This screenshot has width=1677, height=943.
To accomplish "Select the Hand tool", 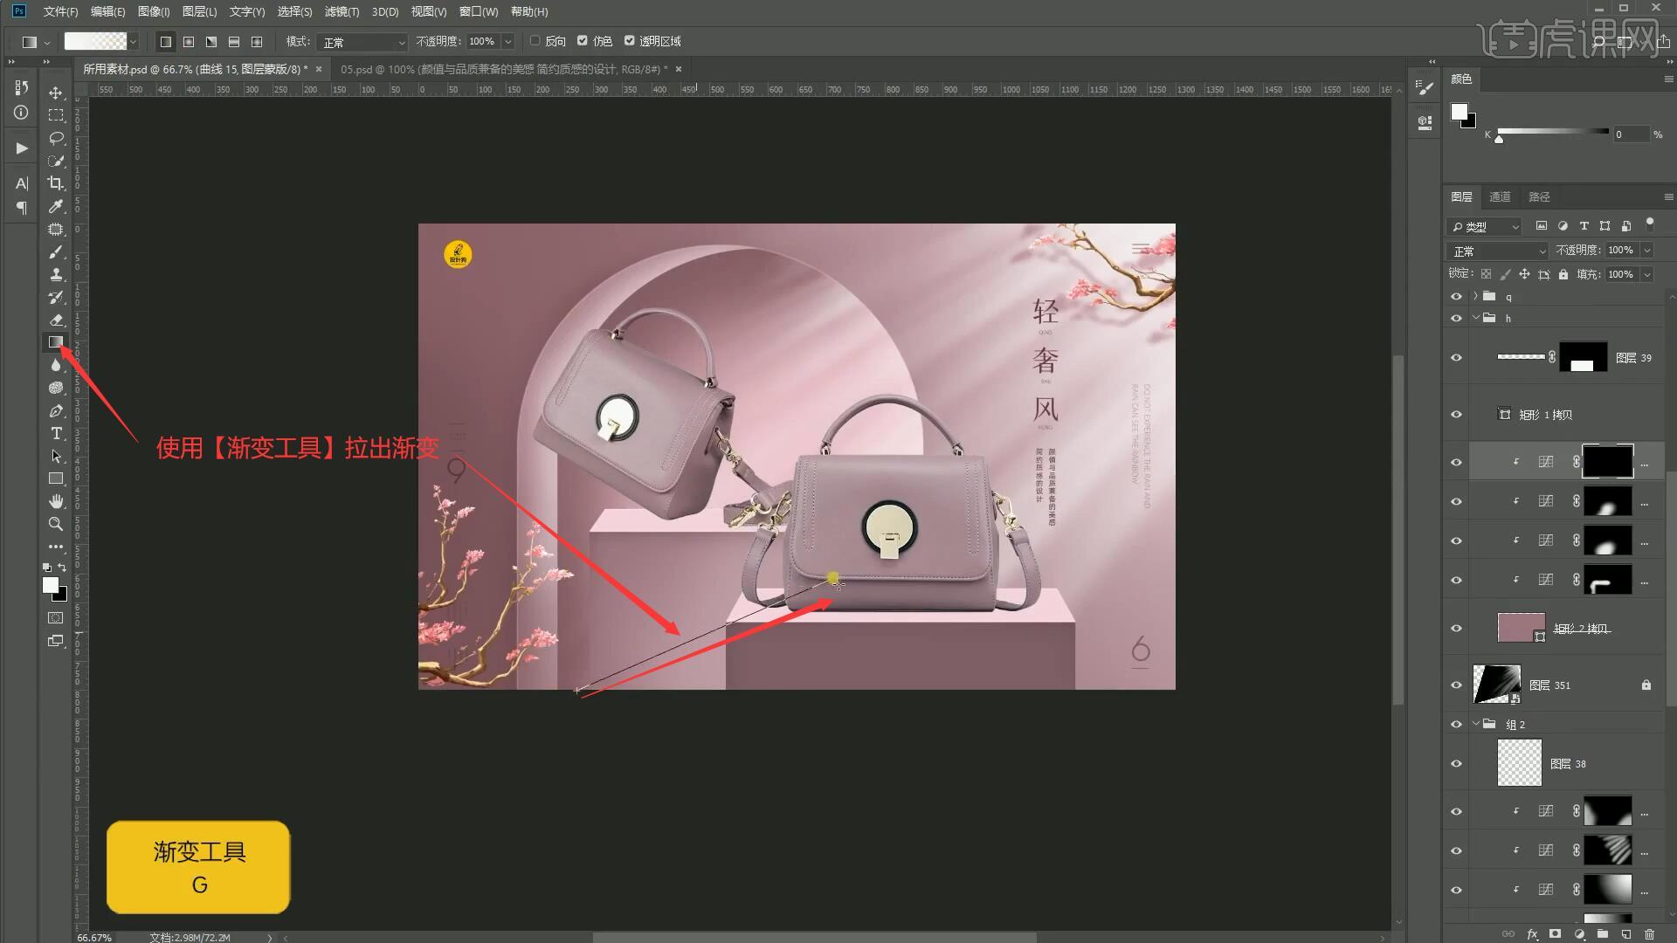I will tap(56, 501).
